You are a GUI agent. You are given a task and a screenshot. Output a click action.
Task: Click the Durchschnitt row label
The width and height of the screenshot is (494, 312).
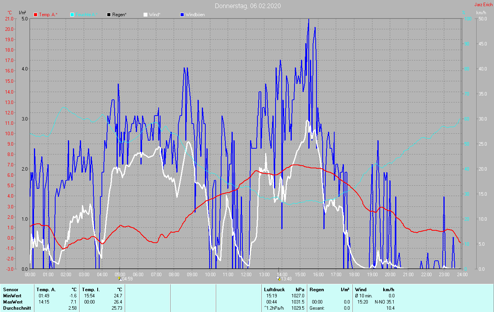click(15, 308)
